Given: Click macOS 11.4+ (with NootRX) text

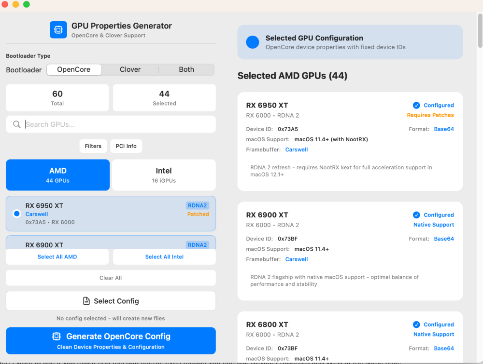Looking at the screenshot, I should 331,139.
